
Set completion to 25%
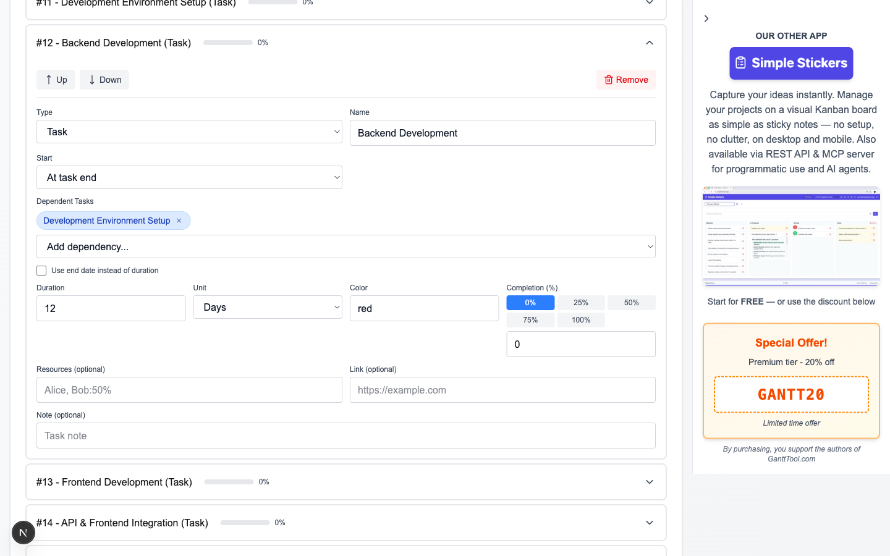581,303
